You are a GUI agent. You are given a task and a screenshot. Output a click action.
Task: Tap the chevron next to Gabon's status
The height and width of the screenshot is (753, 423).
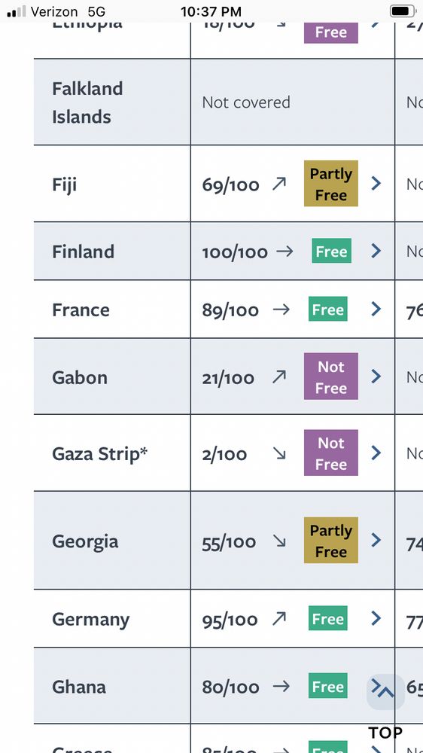tap(376, 376)
